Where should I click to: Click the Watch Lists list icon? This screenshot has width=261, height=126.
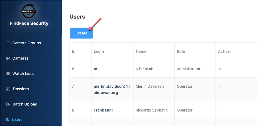tap(7, 74)
